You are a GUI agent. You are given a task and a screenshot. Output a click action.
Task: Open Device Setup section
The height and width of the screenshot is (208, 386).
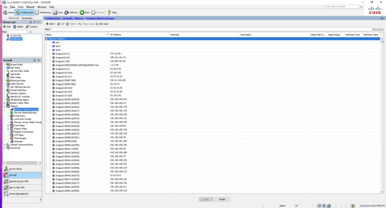point(22,169)
